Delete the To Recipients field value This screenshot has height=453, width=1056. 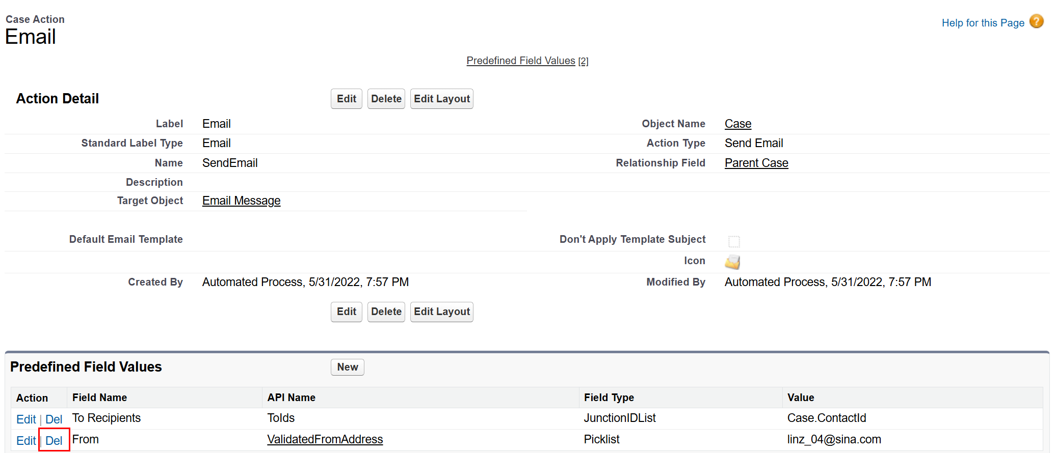coord(54,419)
